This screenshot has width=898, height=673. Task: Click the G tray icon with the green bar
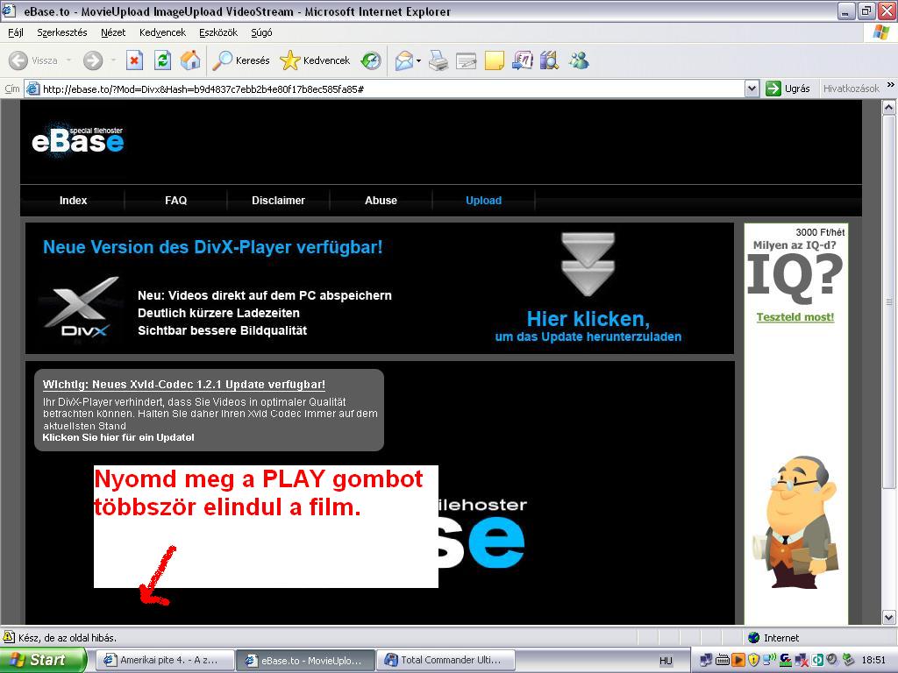click(x=786, y=660)
